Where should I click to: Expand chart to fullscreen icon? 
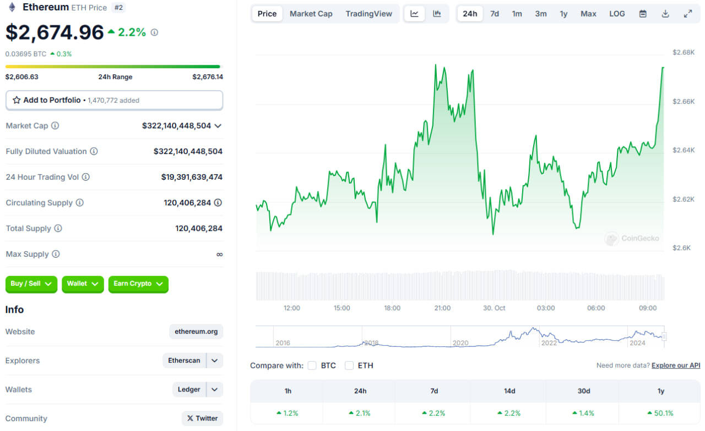[x=688, y=14]
